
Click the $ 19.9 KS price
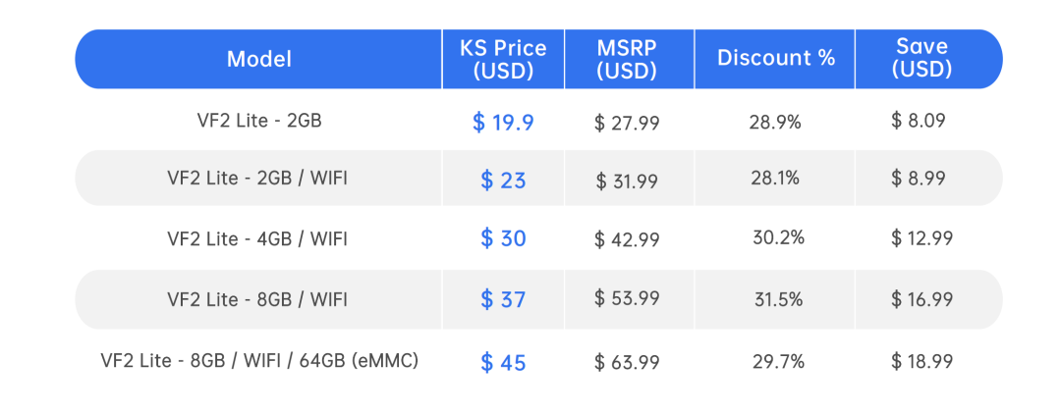(x=503, y=123)
